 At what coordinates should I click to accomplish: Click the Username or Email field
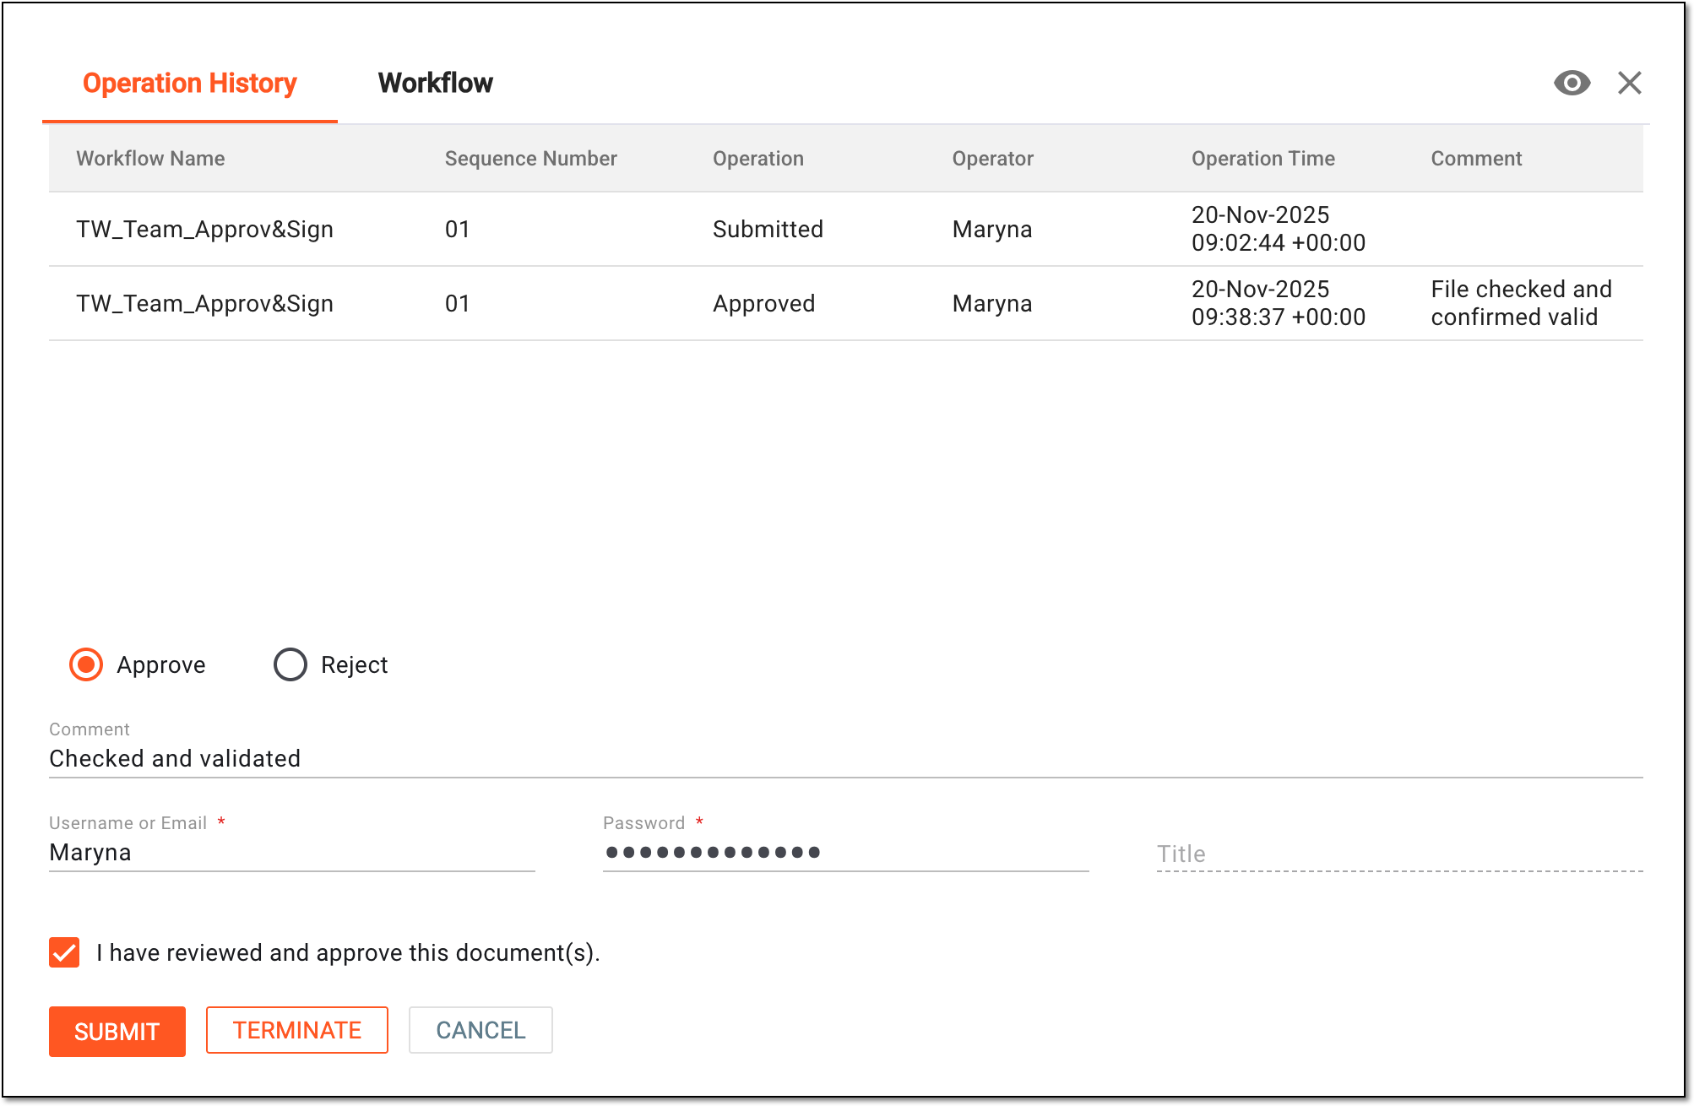coord(292,852)
